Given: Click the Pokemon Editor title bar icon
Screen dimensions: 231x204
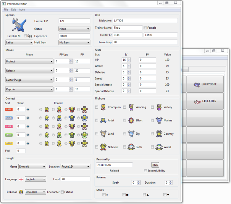Looking at the screenshot, I should point(4,4).
